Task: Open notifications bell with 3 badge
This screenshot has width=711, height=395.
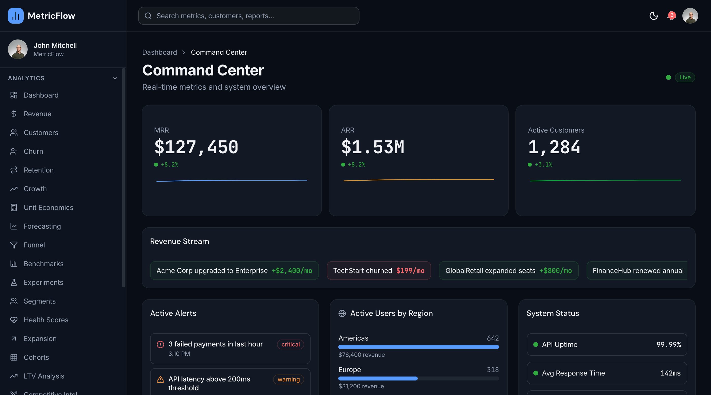Action: (x=671, y=16)
